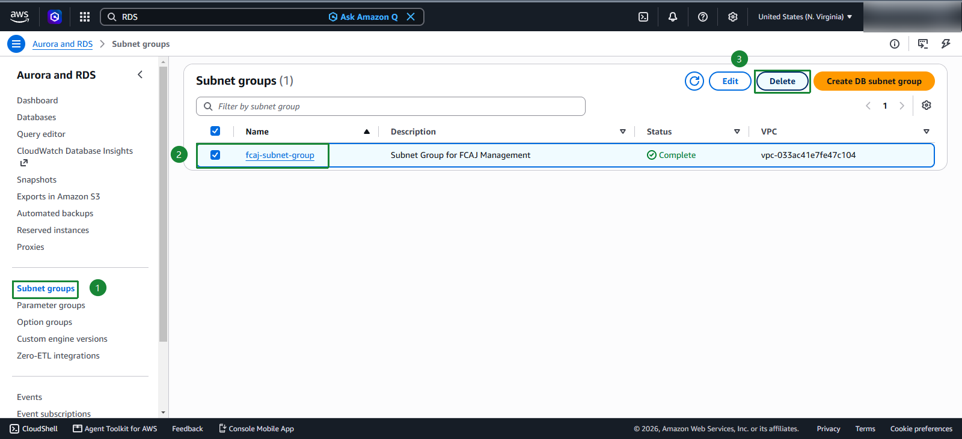
Task: Open the notifications bell
Action: [673, 17]
